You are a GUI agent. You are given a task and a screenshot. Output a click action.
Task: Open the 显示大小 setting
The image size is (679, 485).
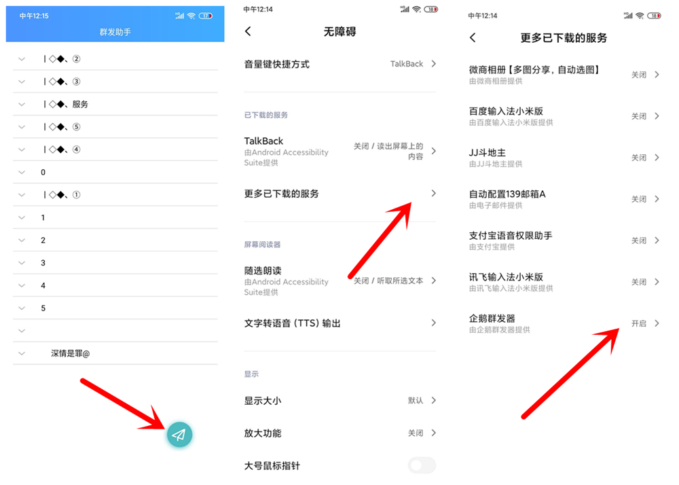339,401
